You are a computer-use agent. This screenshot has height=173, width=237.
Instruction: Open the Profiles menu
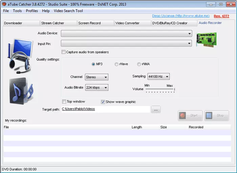coord(32,11)
